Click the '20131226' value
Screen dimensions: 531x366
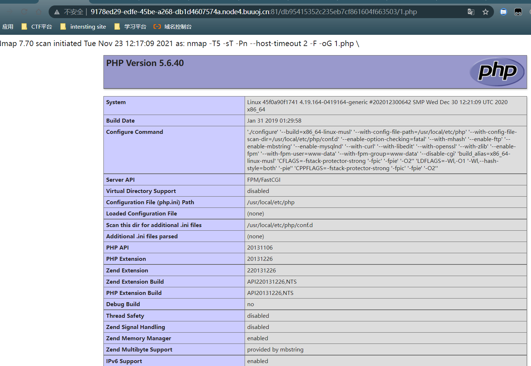point(260,259)
